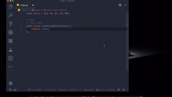This screenshot has height=97, width=172.
Task: Open Spaces: 4 indentation selector
Action: tap(63, 90)
